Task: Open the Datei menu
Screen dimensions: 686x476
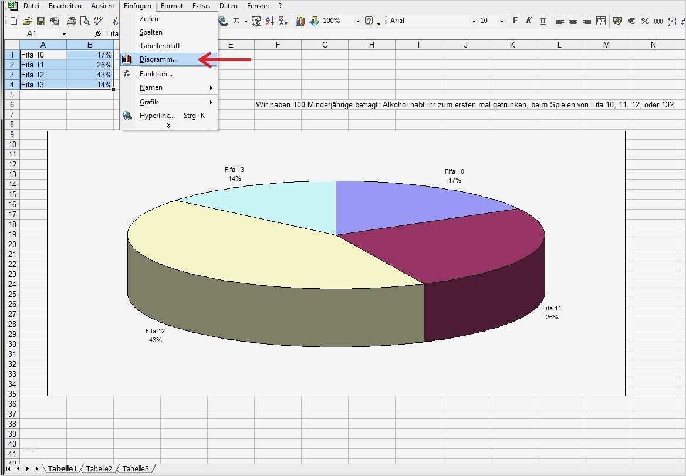Action: tap(31, 6)
